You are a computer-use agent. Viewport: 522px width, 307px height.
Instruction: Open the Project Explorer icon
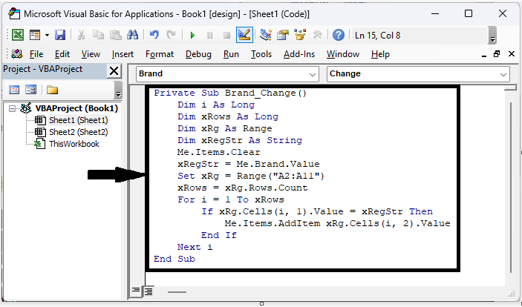pyautogui.click(x=266, y=35)
